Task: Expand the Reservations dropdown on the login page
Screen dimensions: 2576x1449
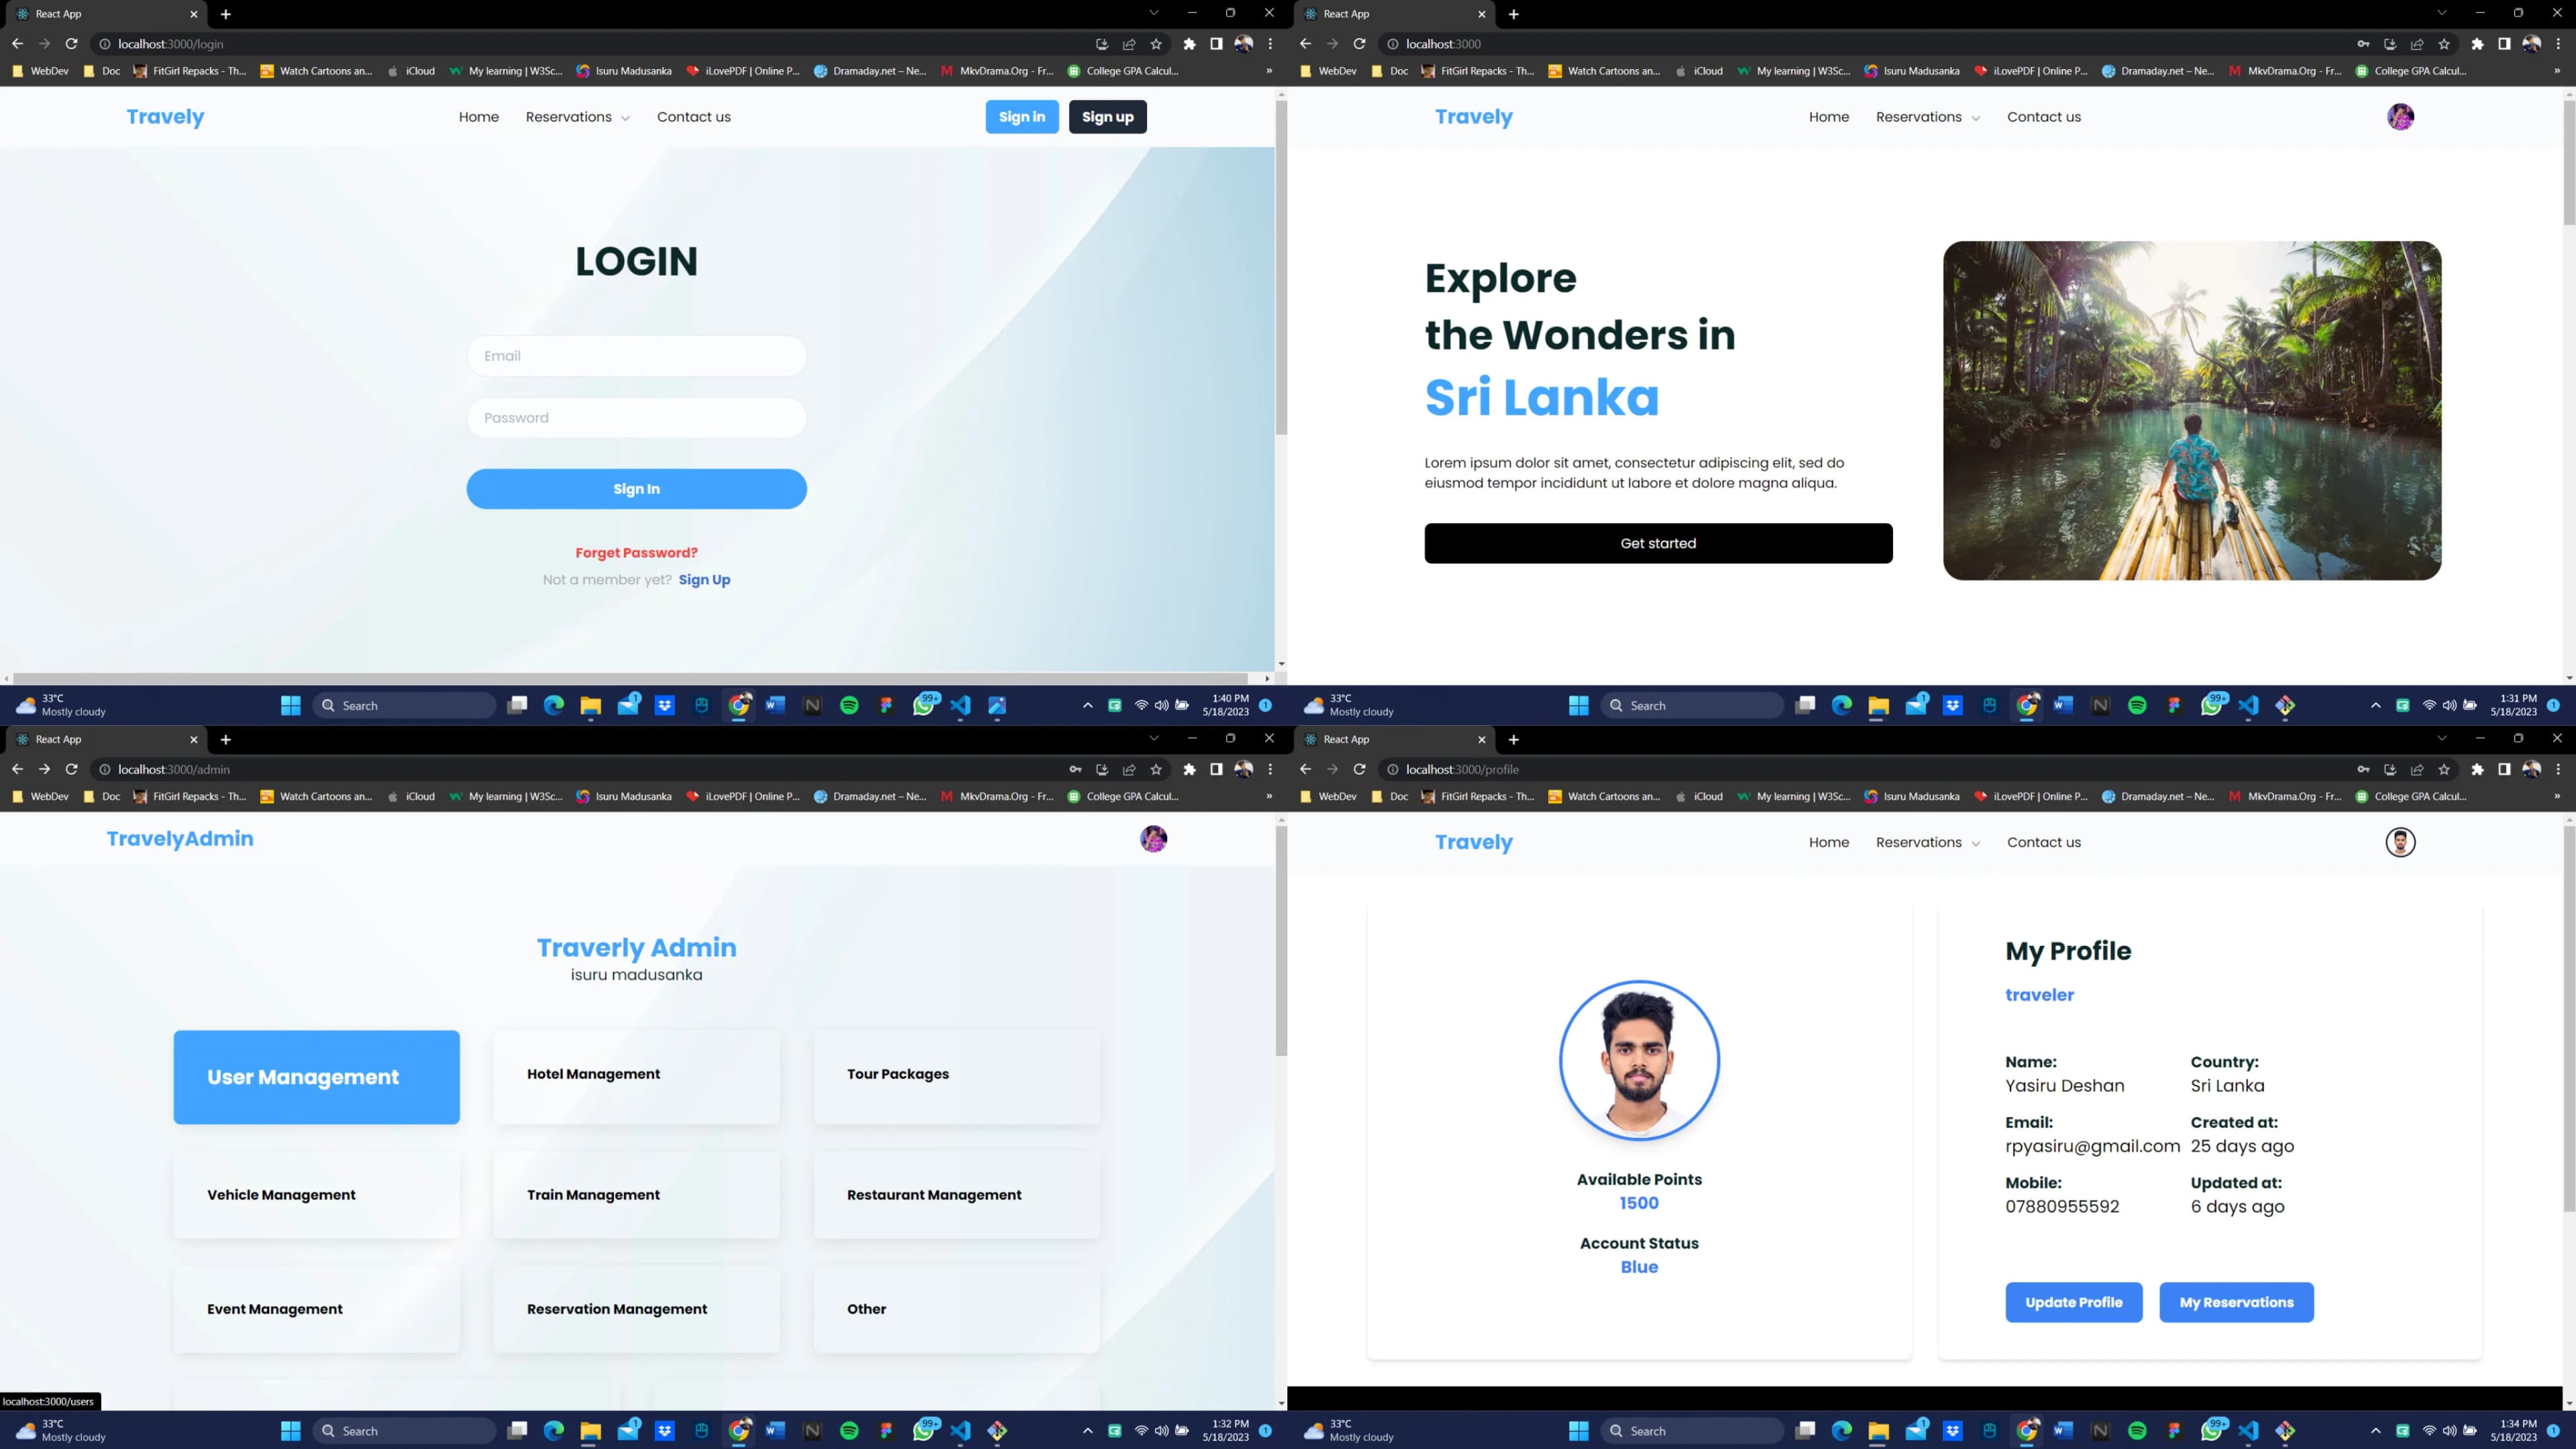Action: tap(577, 117)
